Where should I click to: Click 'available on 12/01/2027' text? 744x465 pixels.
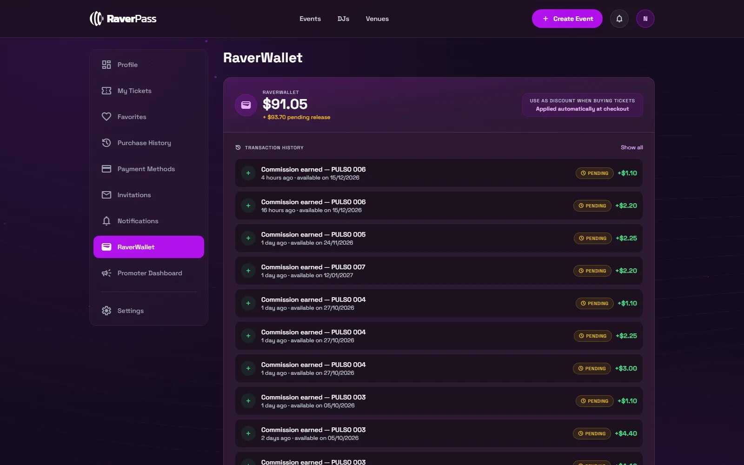[x=322, y=275]
